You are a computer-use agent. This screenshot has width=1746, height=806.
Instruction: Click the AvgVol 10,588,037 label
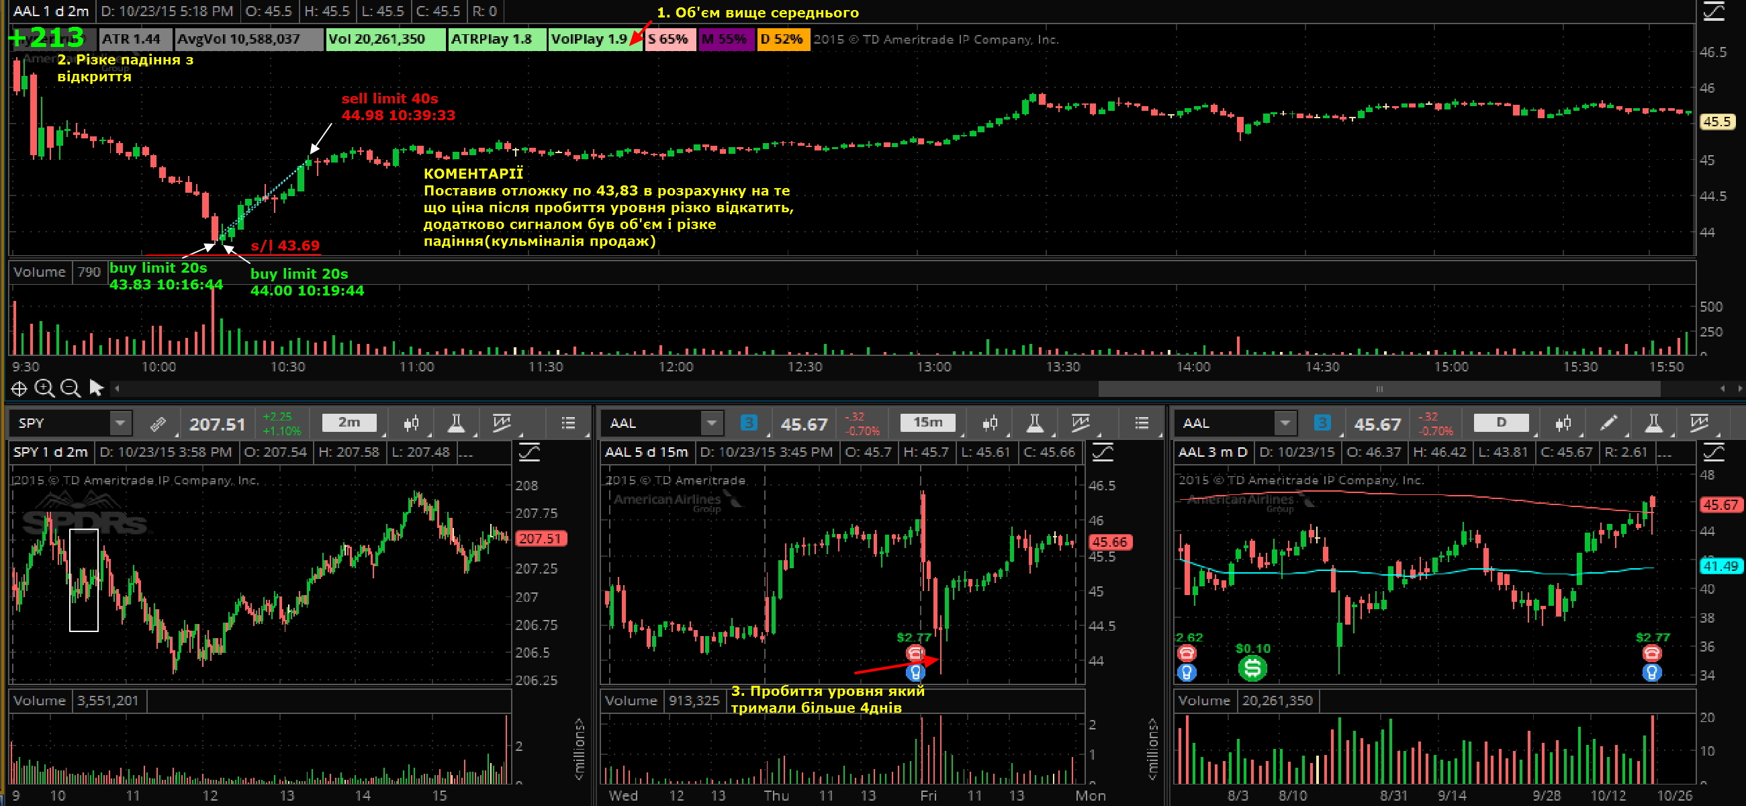pyautogui.click(x=248, y=40)
